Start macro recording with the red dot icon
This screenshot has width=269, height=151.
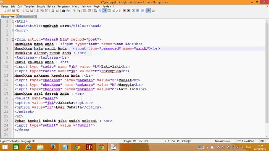124,10
